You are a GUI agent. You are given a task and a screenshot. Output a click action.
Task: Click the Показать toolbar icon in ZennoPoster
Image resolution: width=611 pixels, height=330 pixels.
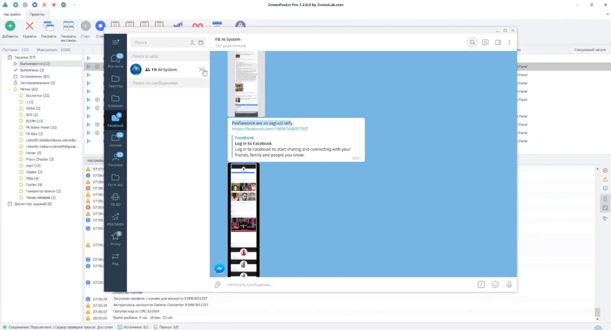click(x=49, y=26)
